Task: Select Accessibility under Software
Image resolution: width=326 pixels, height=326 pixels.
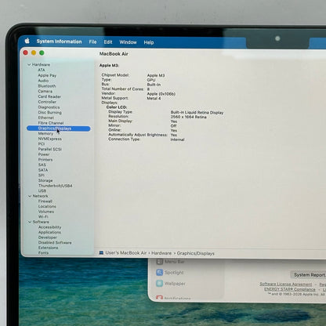Action: coord(49,227)
